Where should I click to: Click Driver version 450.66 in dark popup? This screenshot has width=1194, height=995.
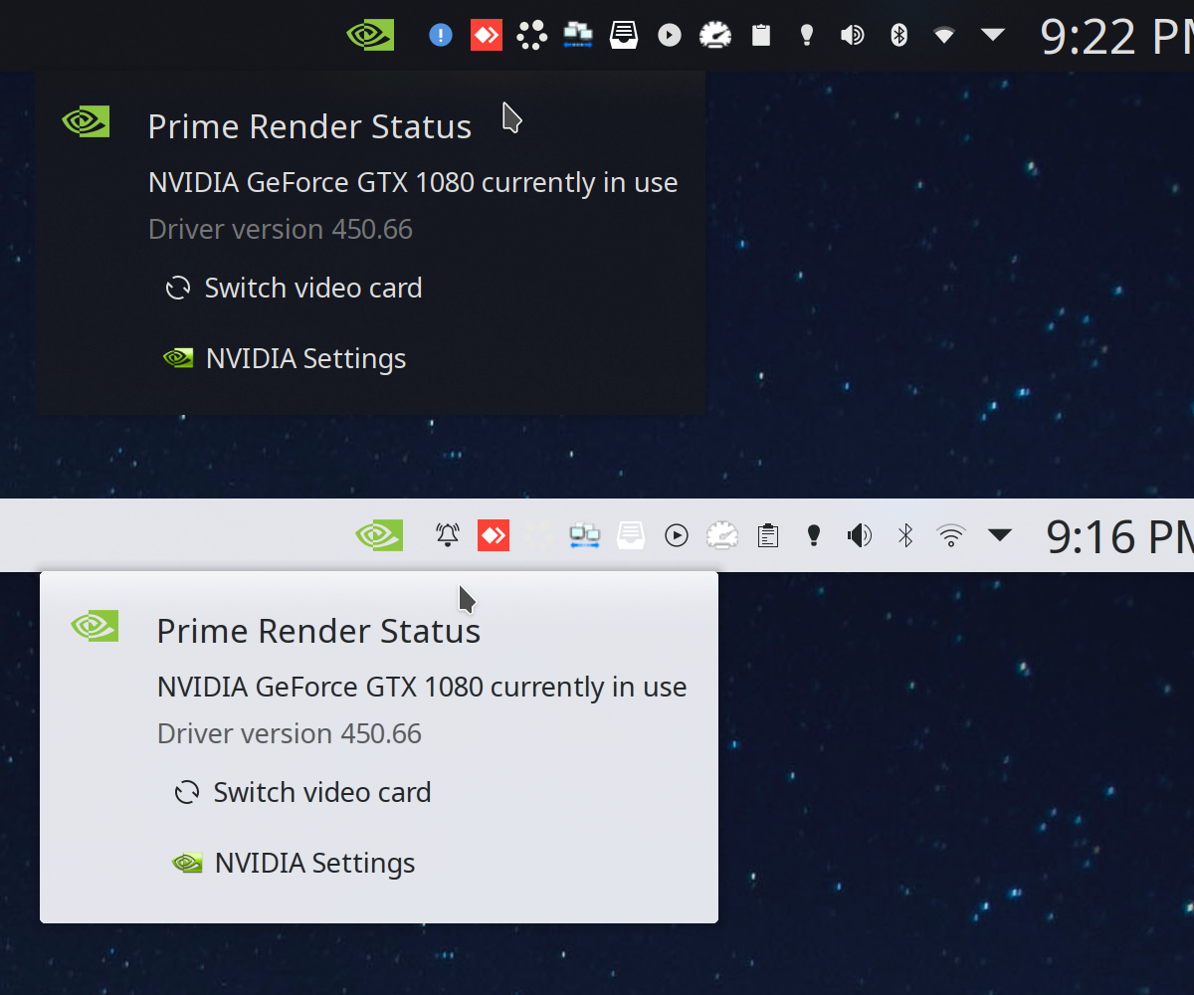[x=281, y=230]
